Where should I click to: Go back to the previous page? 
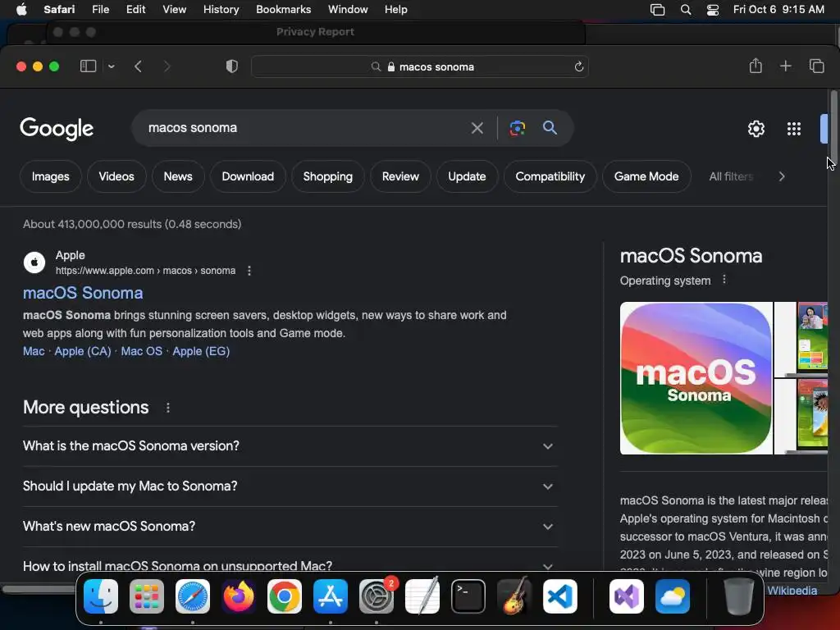[x=138, y=66]
